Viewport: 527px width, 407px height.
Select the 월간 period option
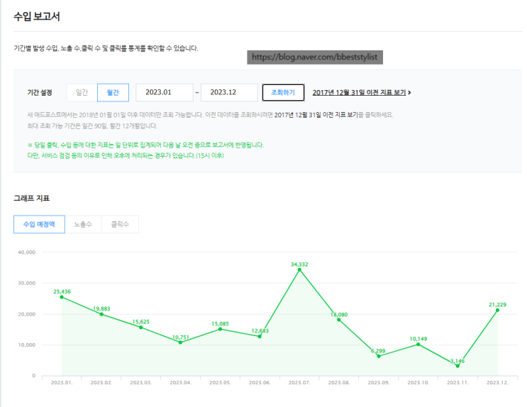[113, 92]
